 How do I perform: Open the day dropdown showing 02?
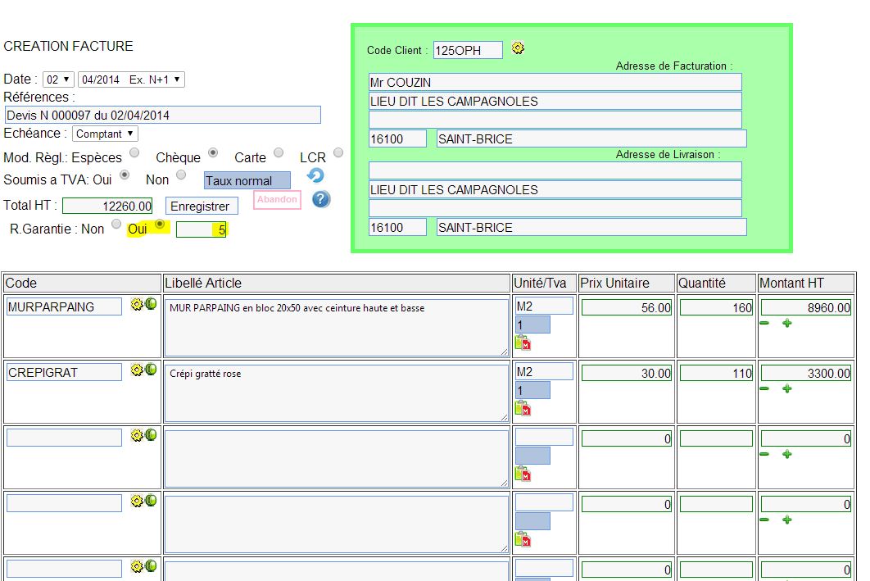(x=58, y=79)
